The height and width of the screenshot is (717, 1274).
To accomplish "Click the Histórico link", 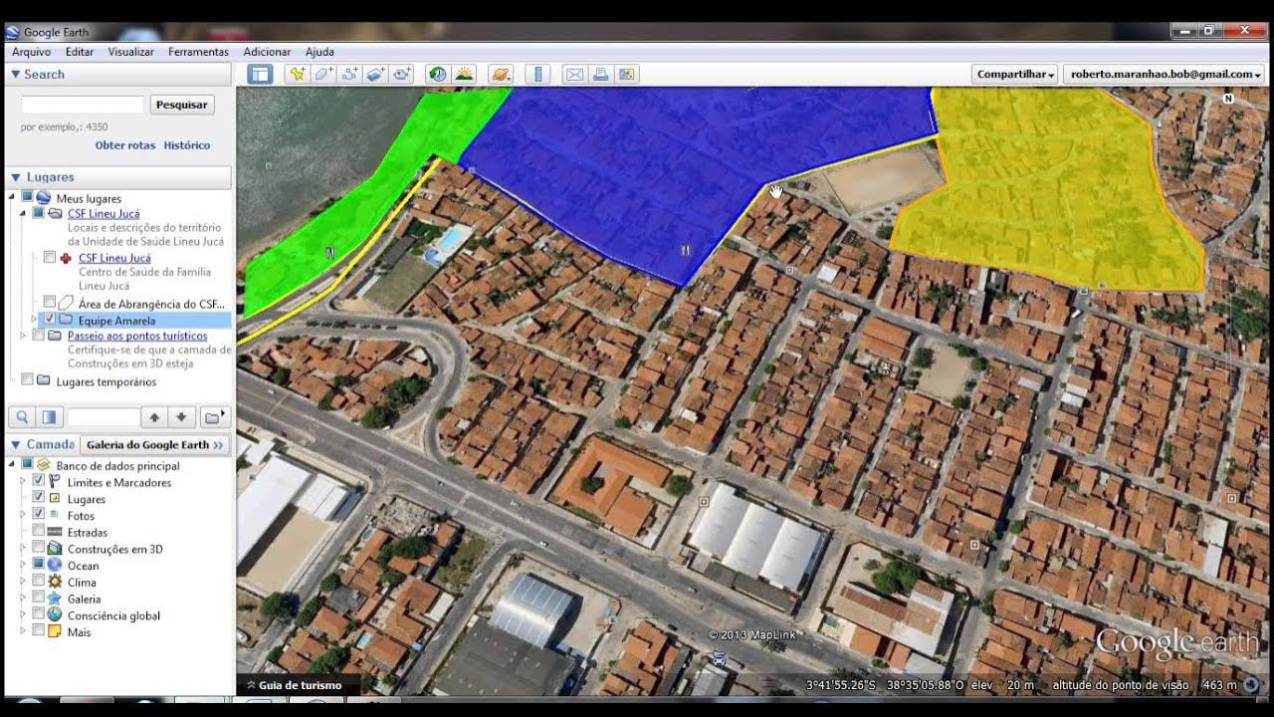I will 187,145.
